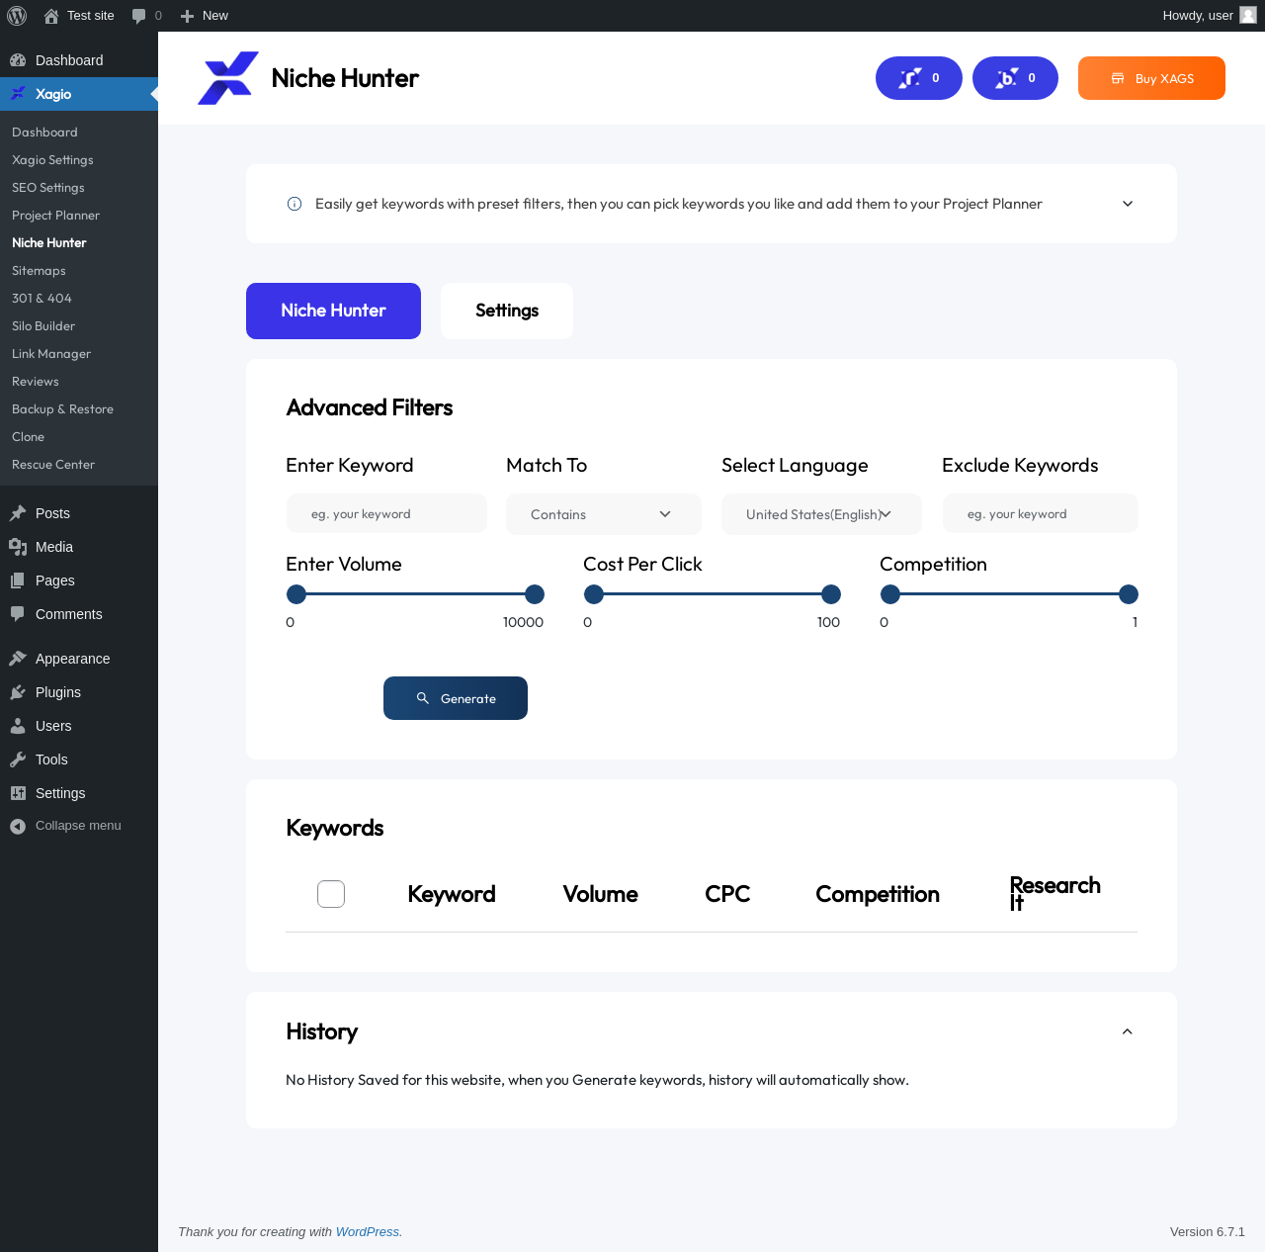Click the Competition maximum slider handle
This screenshot has width=1265, height=1252.
click(1129, 594)
